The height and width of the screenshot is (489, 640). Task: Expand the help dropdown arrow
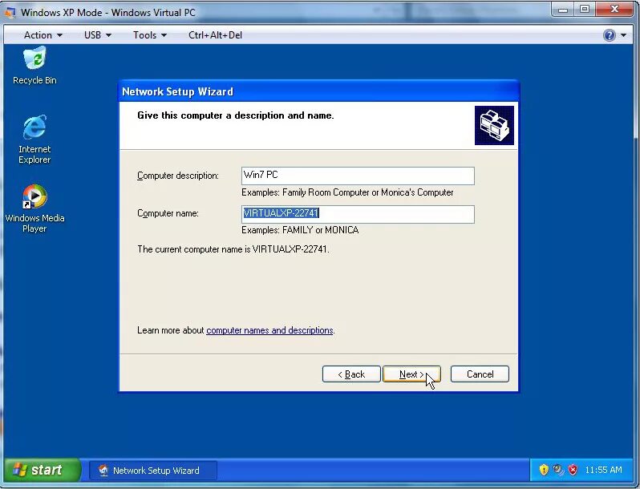coord(623,35)
